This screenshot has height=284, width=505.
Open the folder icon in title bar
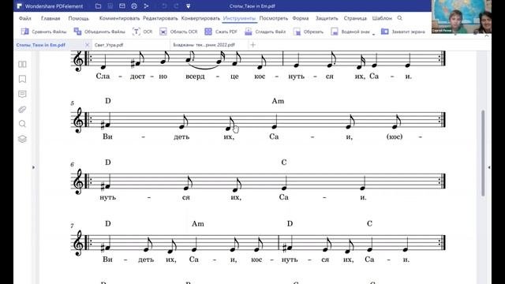(x=98, y=6)
